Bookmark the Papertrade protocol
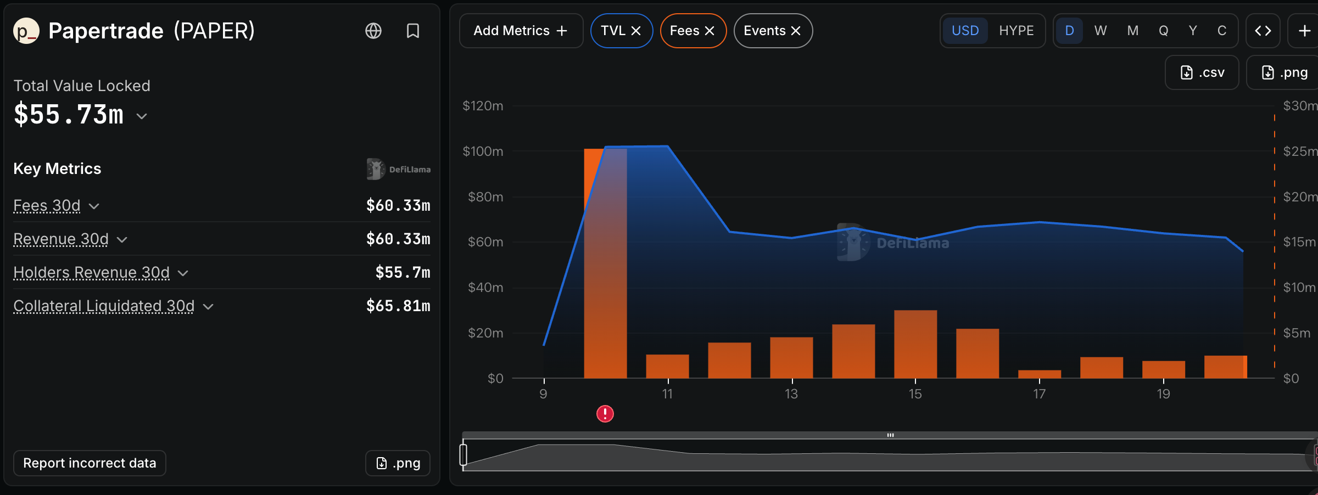 coord(413,31)
